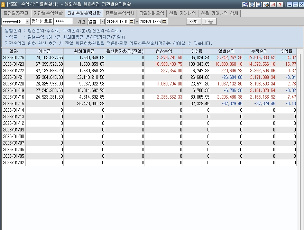Screen dimensions: 304x230
Task: Click the 다음 next button
Action: tap(209, 21)
